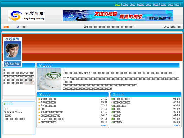The width and height of the screenshot is (184, 138).
Task: Click green arrow bullet beside the B item
Action: (x=112, y=99)
